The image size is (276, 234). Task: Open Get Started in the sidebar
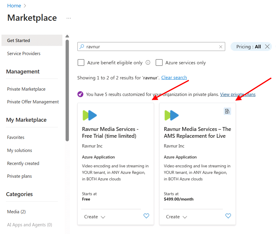point(32,40)
